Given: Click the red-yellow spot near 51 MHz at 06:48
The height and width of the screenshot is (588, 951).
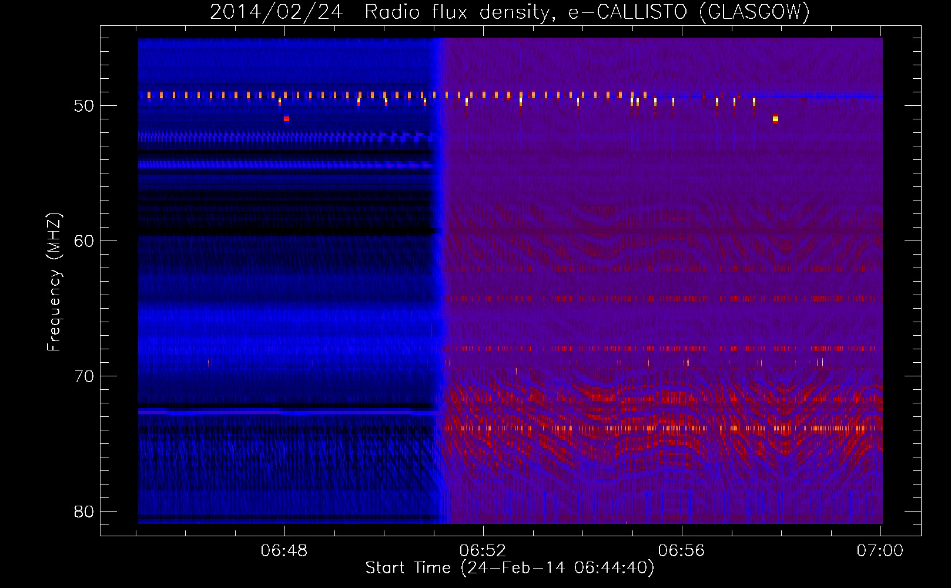Looking at the screenshot, I should (x=286, y=119).
